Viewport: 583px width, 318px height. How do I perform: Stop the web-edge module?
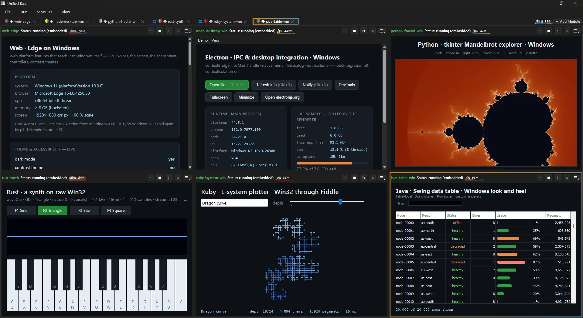[160, 31]
